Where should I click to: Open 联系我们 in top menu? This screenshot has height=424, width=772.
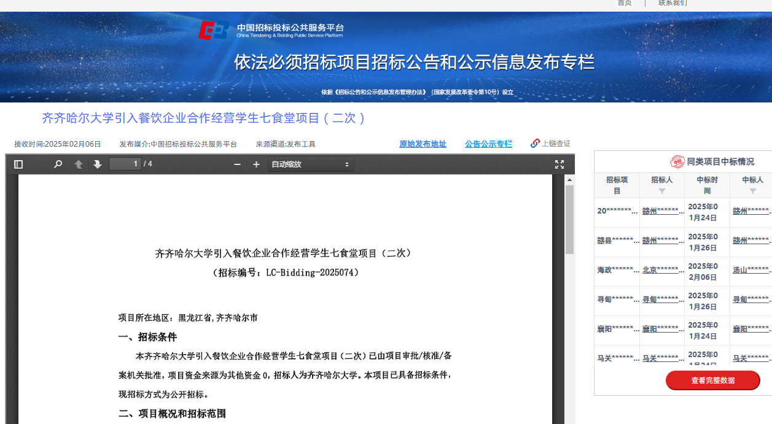click(x=673, y=3)
